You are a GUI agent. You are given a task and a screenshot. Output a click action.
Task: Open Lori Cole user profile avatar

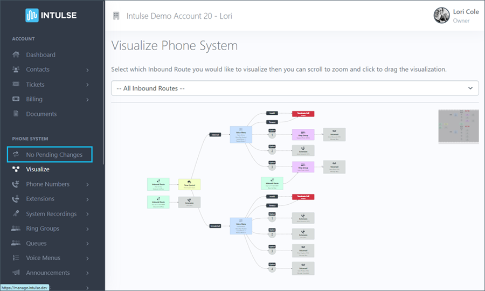[441, 16]
